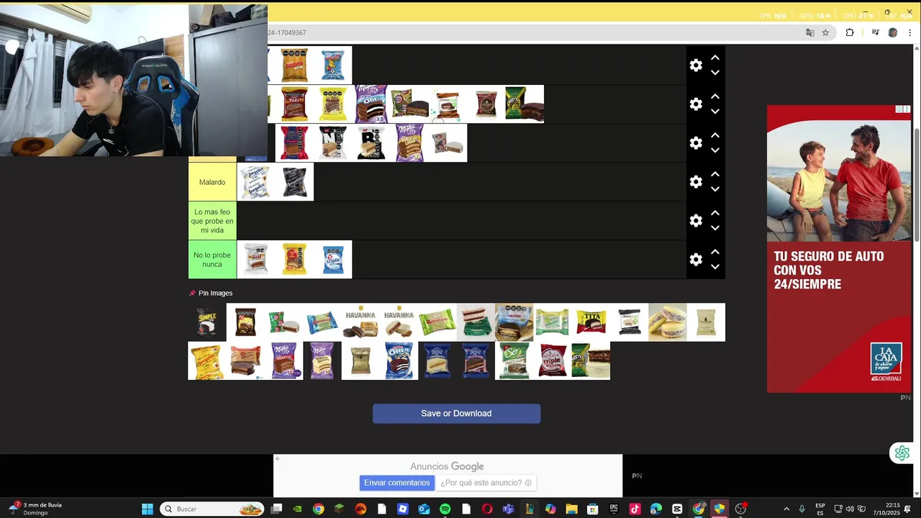The image size is (921, 518).
Task: Click the Save or Download button
Action: (456, 414)
